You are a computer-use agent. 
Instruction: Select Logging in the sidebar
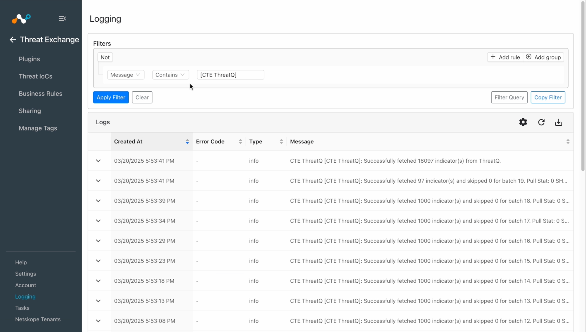tap(25, 297)
